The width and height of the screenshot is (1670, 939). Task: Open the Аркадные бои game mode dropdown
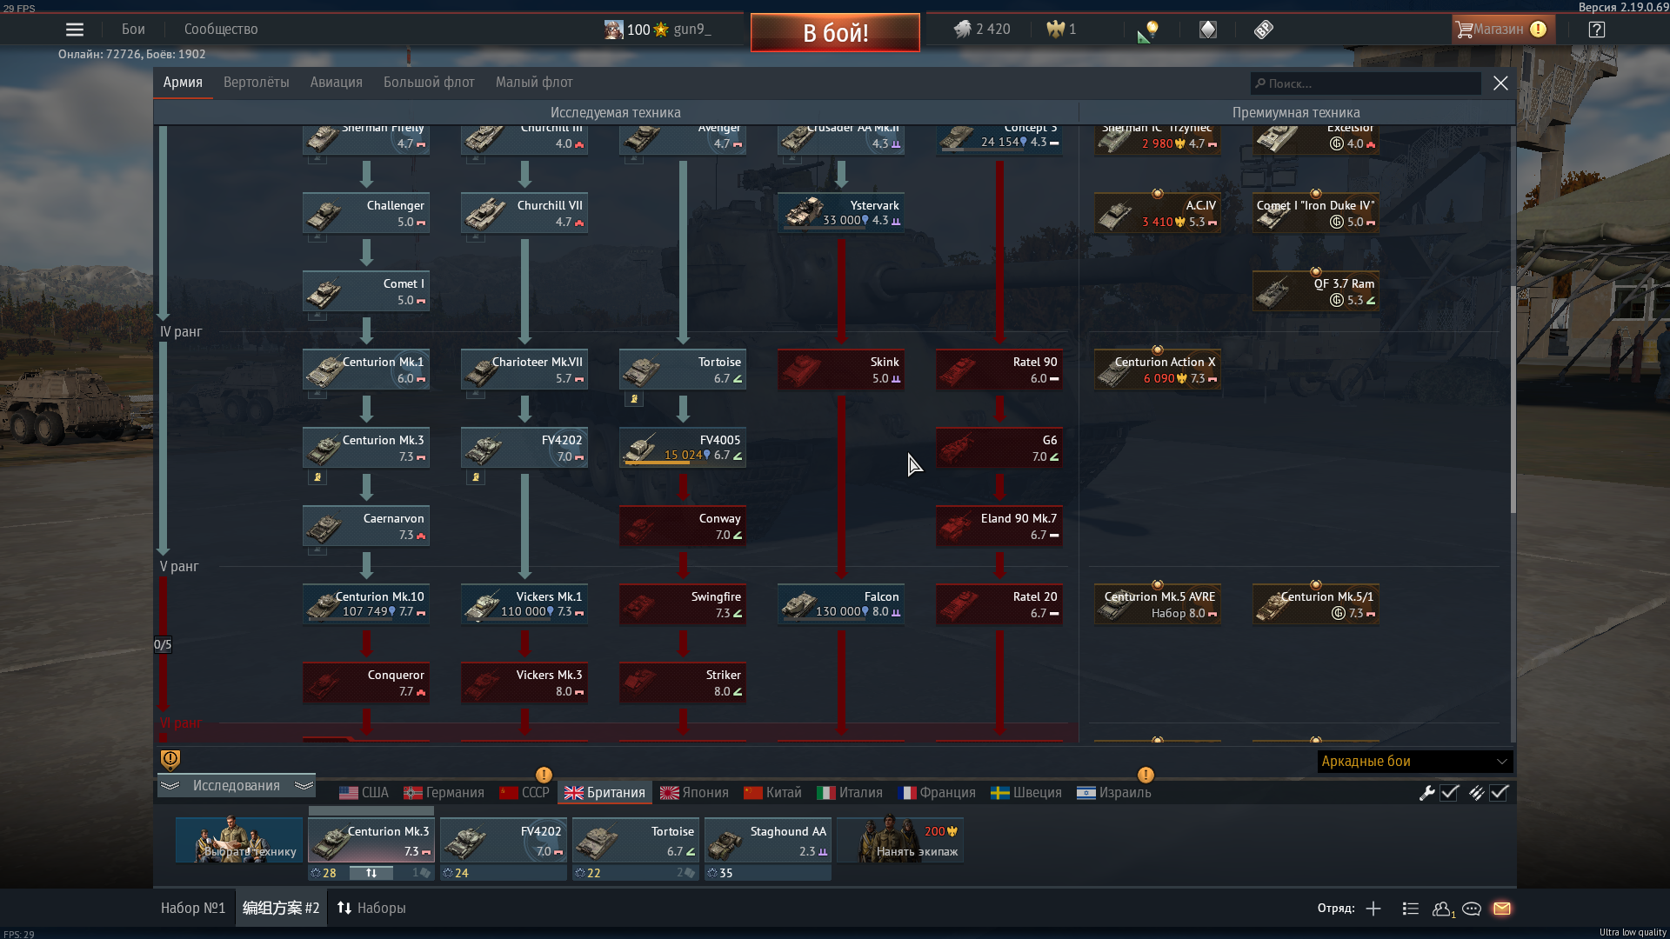pos(1415,762)
